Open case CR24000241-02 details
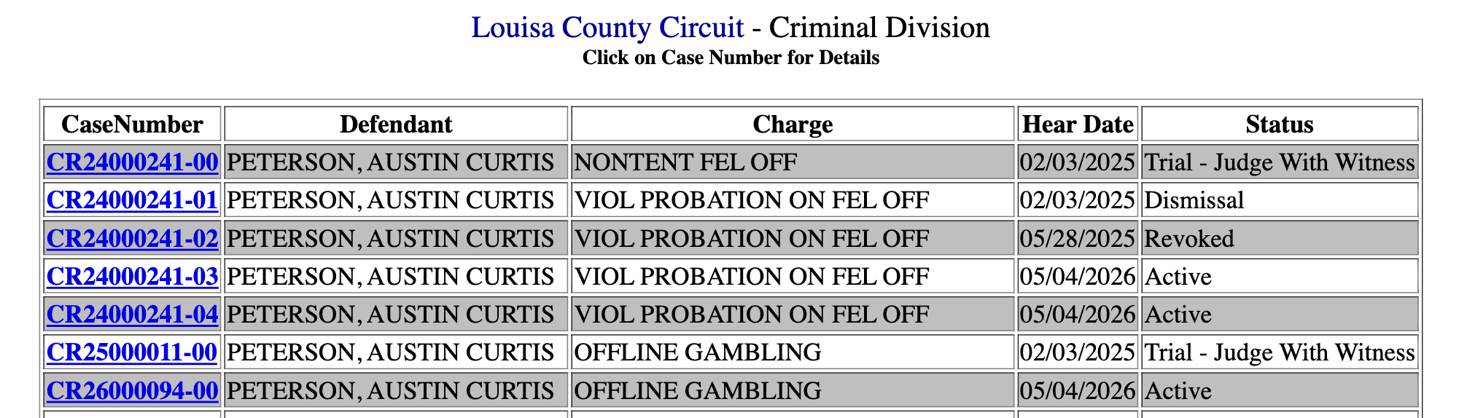The image size is (1467, 418). [x=132, y=238]
